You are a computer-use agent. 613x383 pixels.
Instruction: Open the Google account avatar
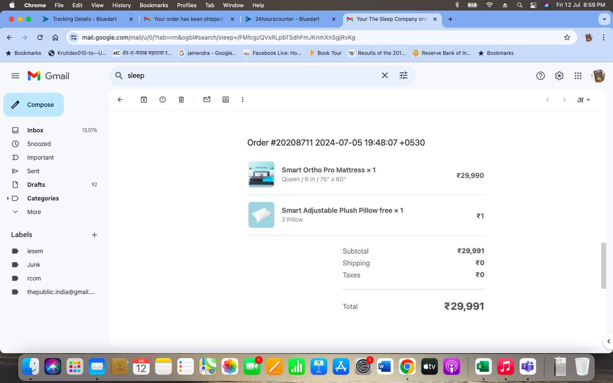[598, 76]
